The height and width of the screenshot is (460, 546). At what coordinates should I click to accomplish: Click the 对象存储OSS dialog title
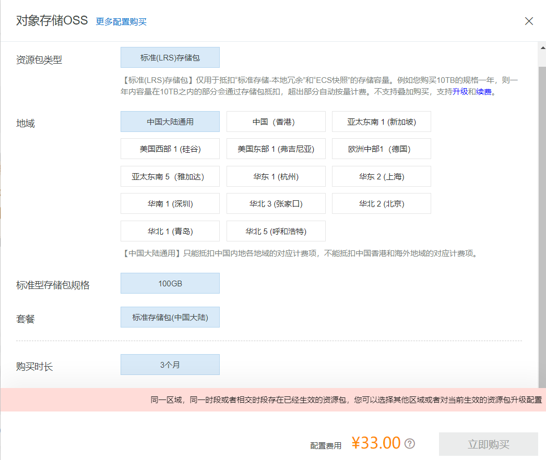pyautogui.click(x=52, y=20)
